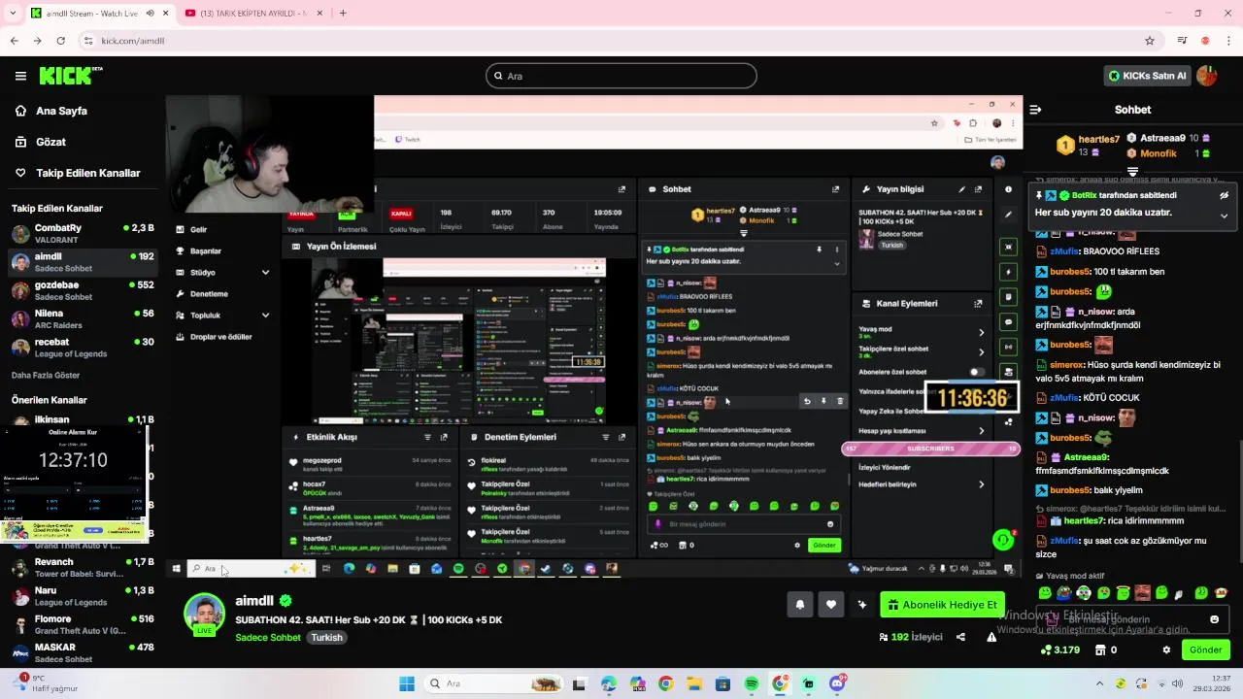This screenshot has height=699, width=1243.
Task: Go back in browser history
Action: click(14, 41)
